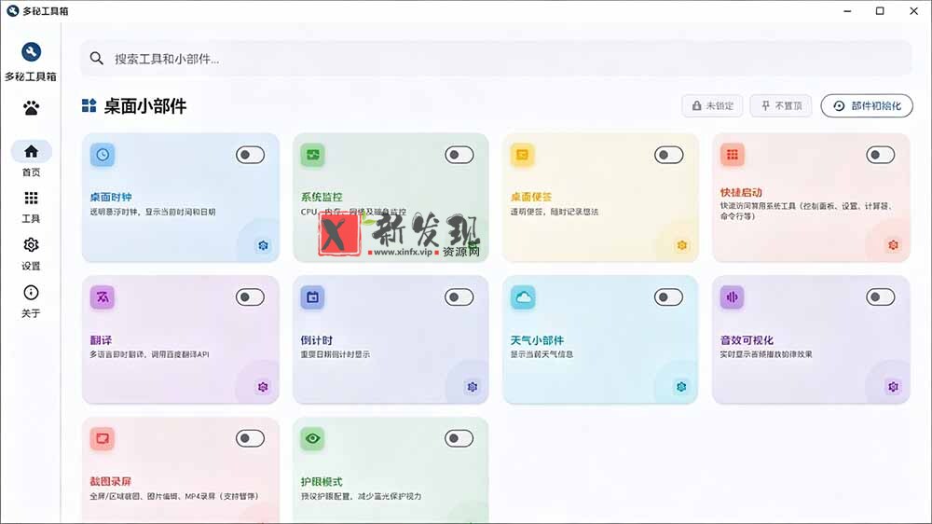Enable the 快捷启动 widget toggle
The height and width of the screenshot is (524, 932).
pyautogui.click(x=881, y=155)
